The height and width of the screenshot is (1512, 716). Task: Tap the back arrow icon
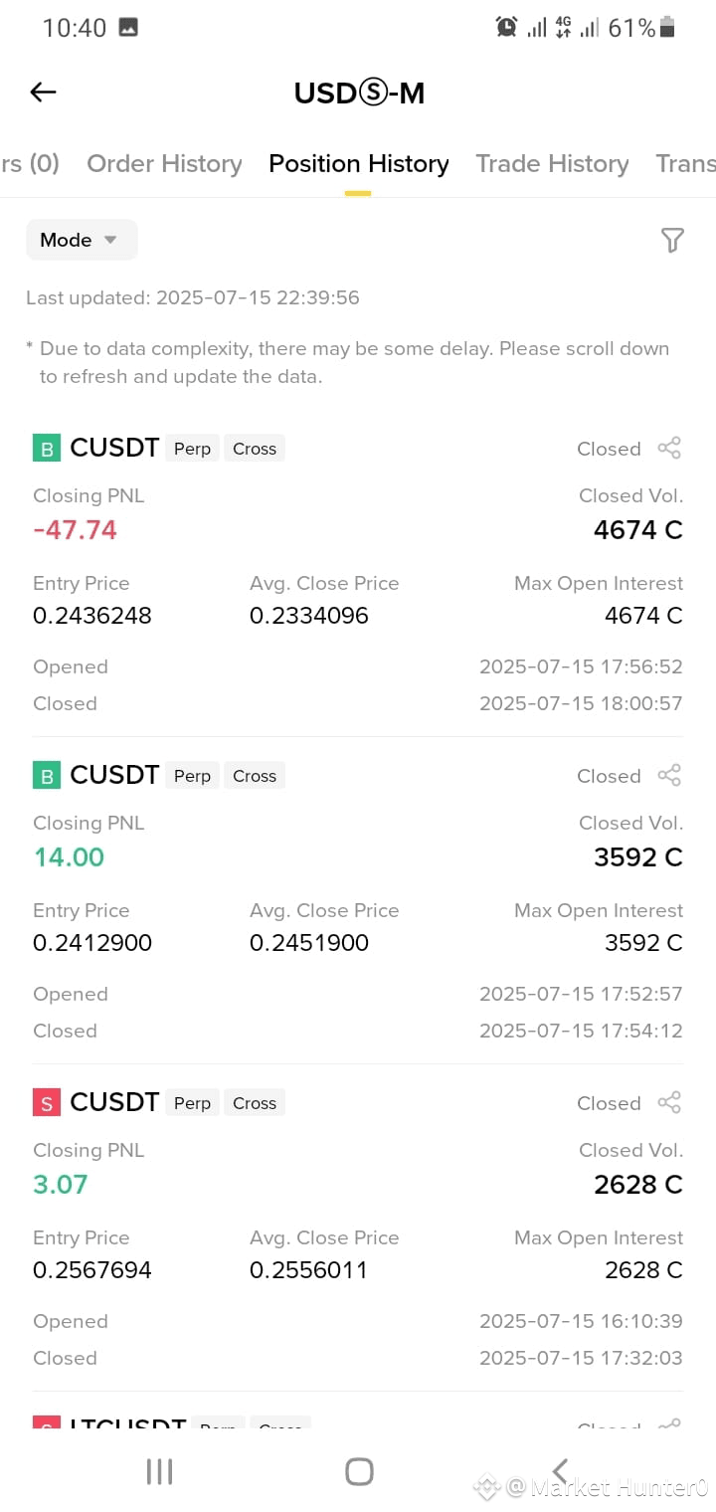[43, 93]
